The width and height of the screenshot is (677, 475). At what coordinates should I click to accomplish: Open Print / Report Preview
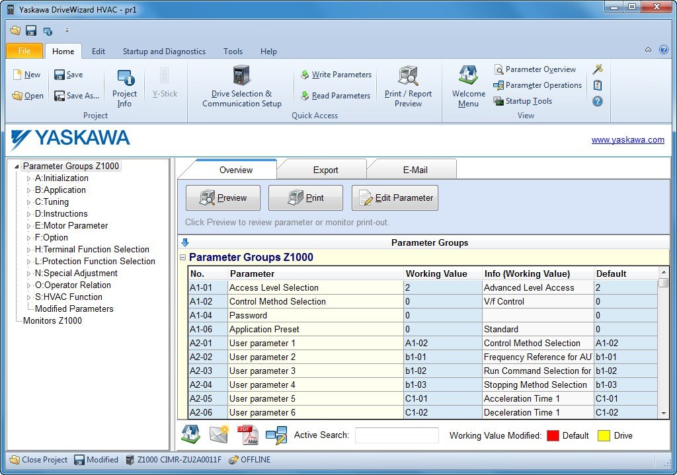[x=408, y=87]
